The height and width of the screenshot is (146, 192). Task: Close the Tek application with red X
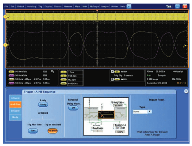185,7
